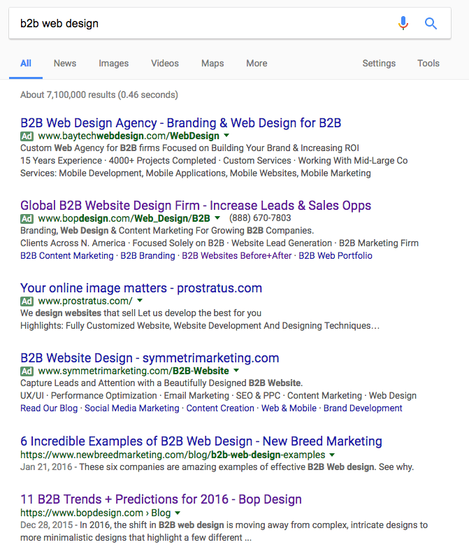Click 'Capture Leads and Attention' description line
469x554 pixels.
pos(161,383)
